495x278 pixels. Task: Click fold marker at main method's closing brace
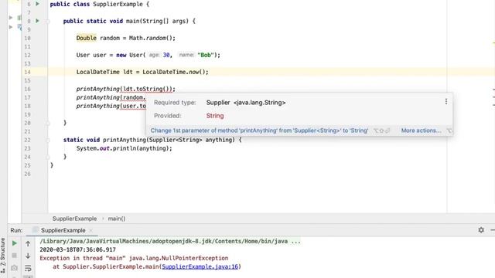coord(48,124)
